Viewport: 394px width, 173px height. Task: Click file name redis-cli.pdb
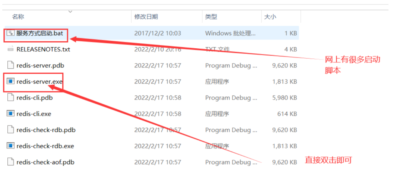pyautogui.click(x=34, y=98)
